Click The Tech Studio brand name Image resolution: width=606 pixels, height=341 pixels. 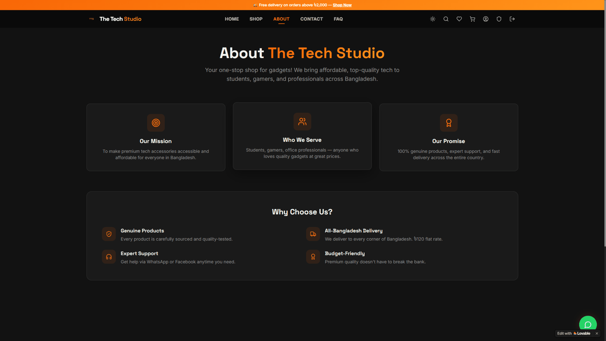pos(120,19)
